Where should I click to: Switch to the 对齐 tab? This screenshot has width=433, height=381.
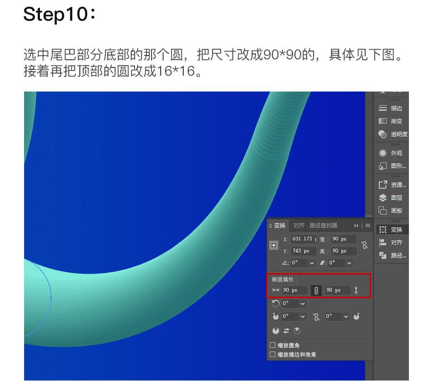tap(299, 225)
